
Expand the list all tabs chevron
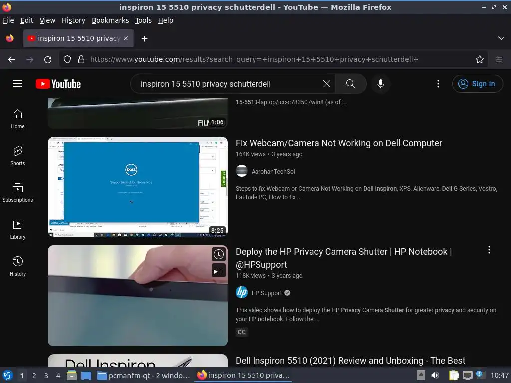click(501, 38)
